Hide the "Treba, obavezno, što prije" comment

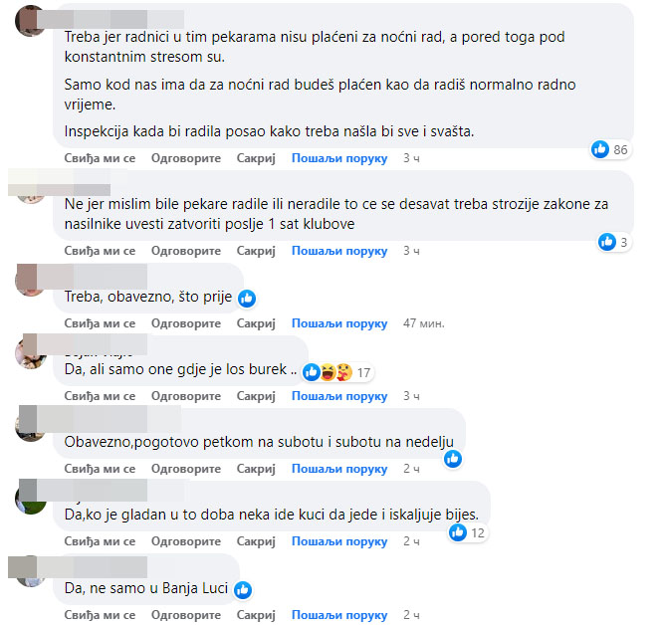point(256,323)
